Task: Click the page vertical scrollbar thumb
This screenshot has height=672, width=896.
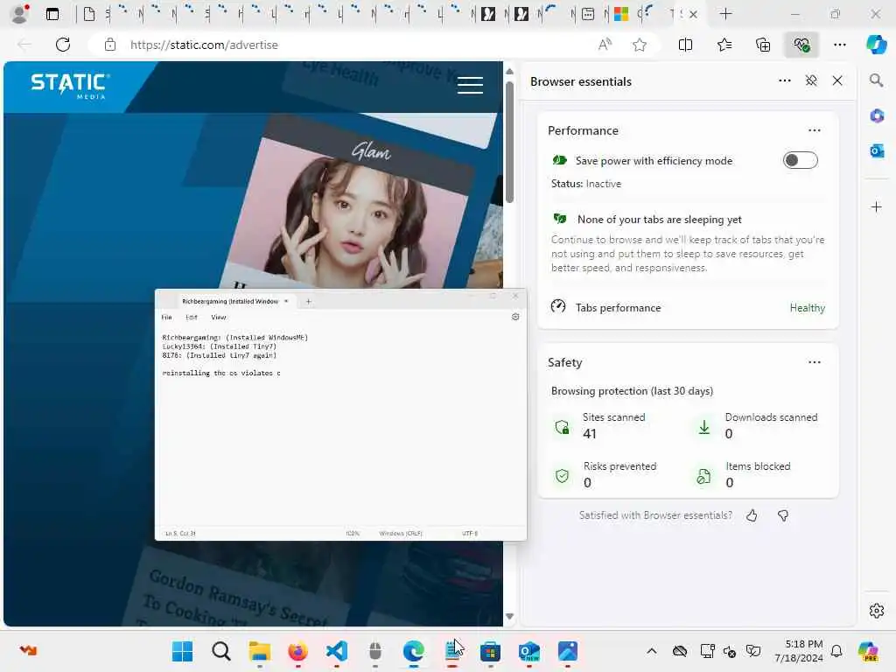Action: (510, 142)
